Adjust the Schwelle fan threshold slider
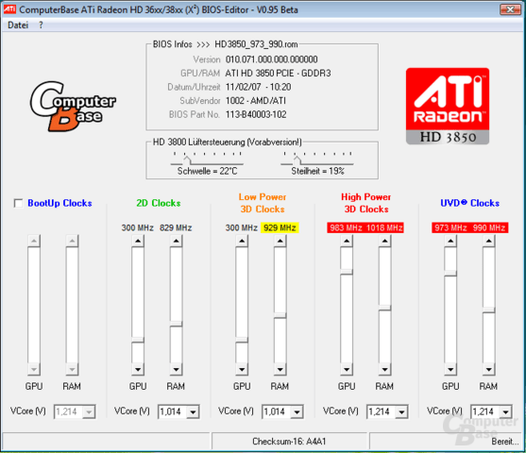This screenshot has width=526, height=453. point(187,159)
